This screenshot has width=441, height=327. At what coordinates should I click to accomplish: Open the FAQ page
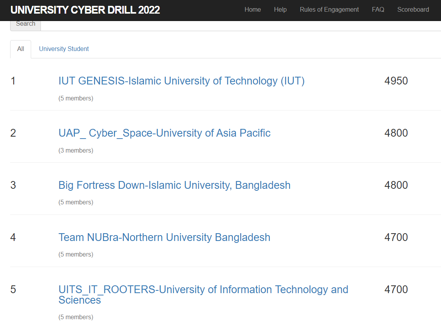(378, 10)
